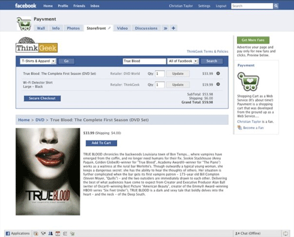This screenshot has width=294, height=237.
Task: Click pencil edit icon on Storefront tab
Action: tap(109, 28)
